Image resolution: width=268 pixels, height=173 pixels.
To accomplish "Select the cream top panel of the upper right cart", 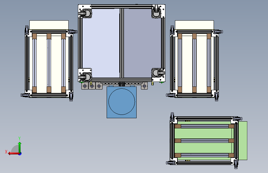I will coord(194,25).
